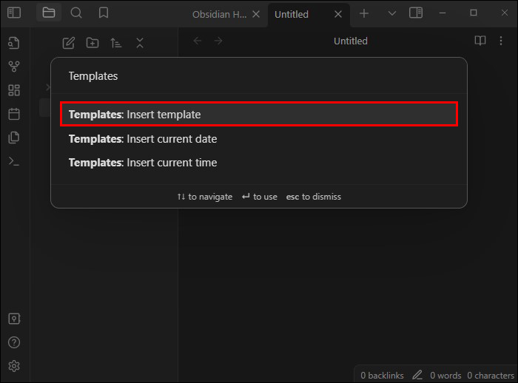Open the file explorer view
The image size is (518, 383).
[49, 13]
